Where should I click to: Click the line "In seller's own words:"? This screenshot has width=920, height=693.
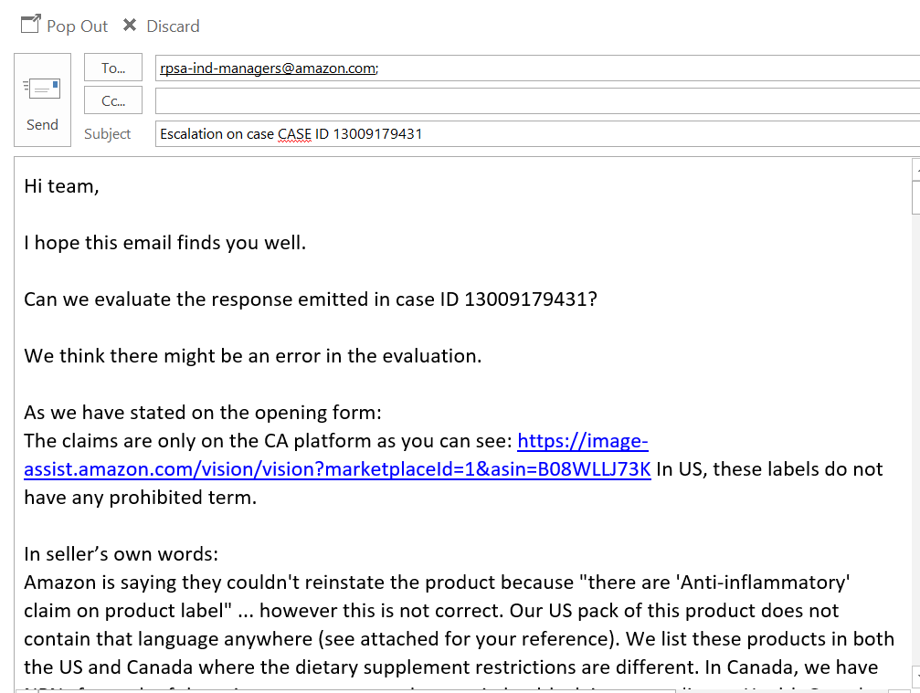(x=121, y=554)
